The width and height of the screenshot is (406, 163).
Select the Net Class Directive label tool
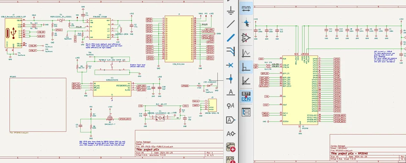pos(230,105)
